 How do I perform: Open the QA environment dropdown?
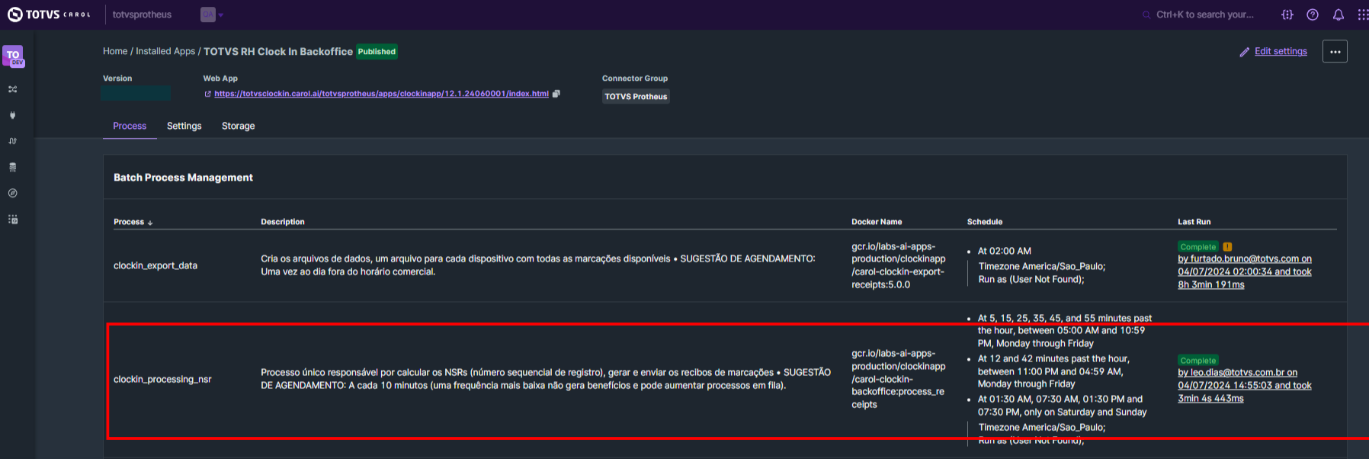click(213, 14)
